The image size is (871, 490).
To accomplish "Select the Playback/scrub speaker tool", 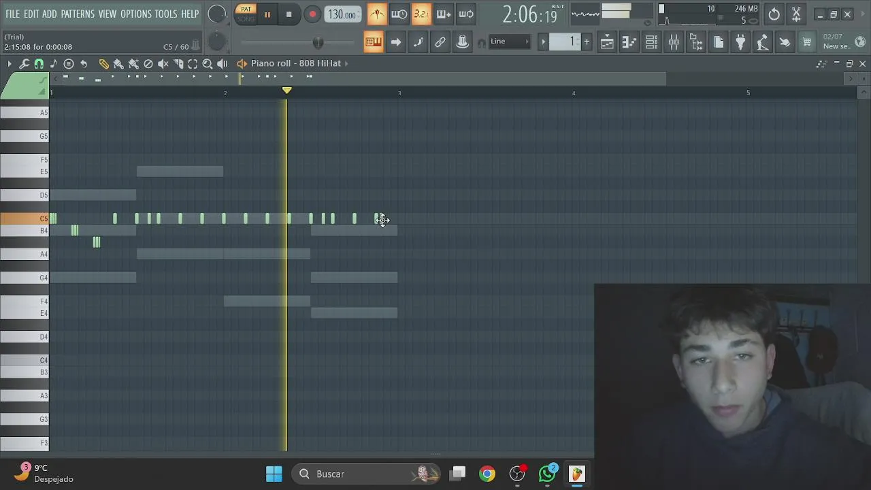I will click(223, 63).
